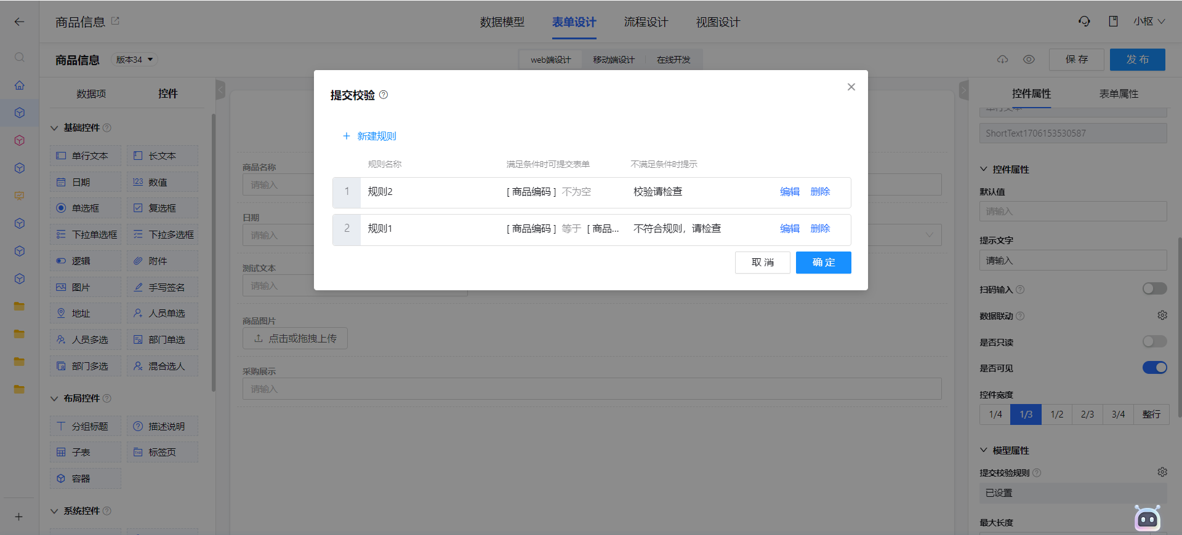Add the 日期 control
This screenshot has height=535, width=1182.
tap(86, 182)
